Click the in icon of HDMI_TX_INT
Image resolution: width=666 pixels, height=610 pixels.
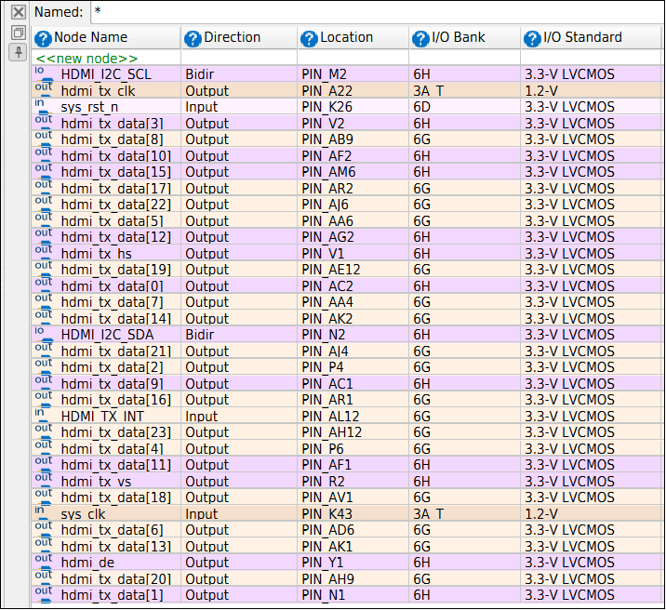(x=44, y=416)
